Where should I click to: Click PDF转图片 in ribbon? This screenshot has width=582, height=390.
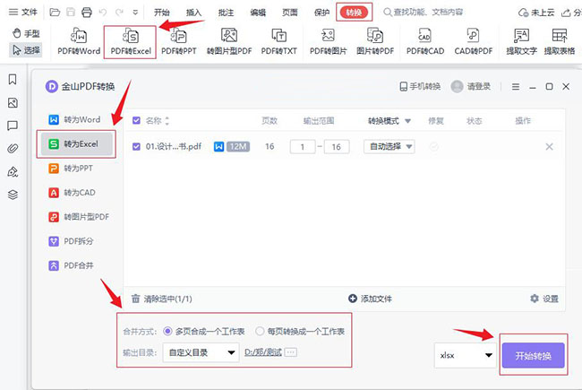click(328, 41)
